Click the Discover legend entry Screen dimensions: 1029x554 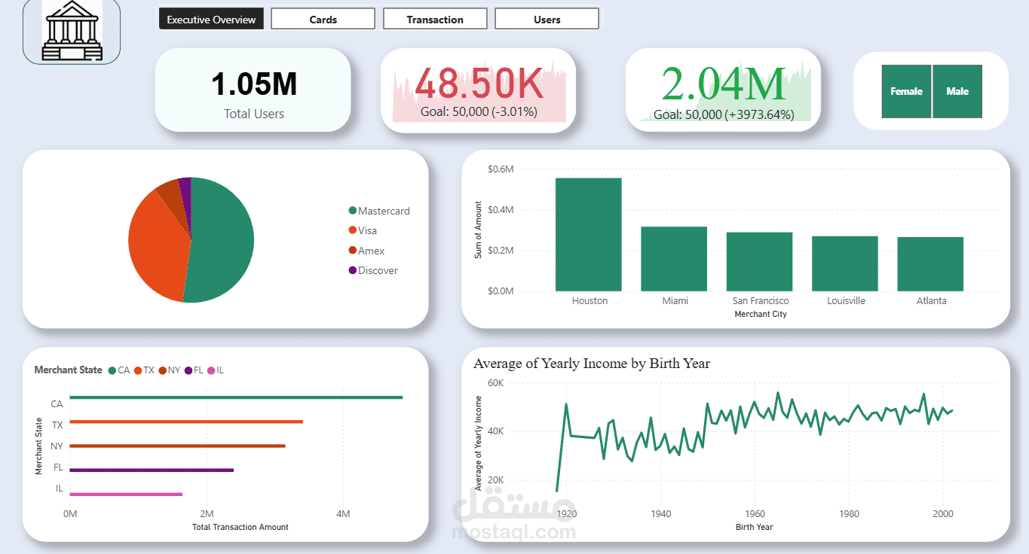(x=376, y=270)
